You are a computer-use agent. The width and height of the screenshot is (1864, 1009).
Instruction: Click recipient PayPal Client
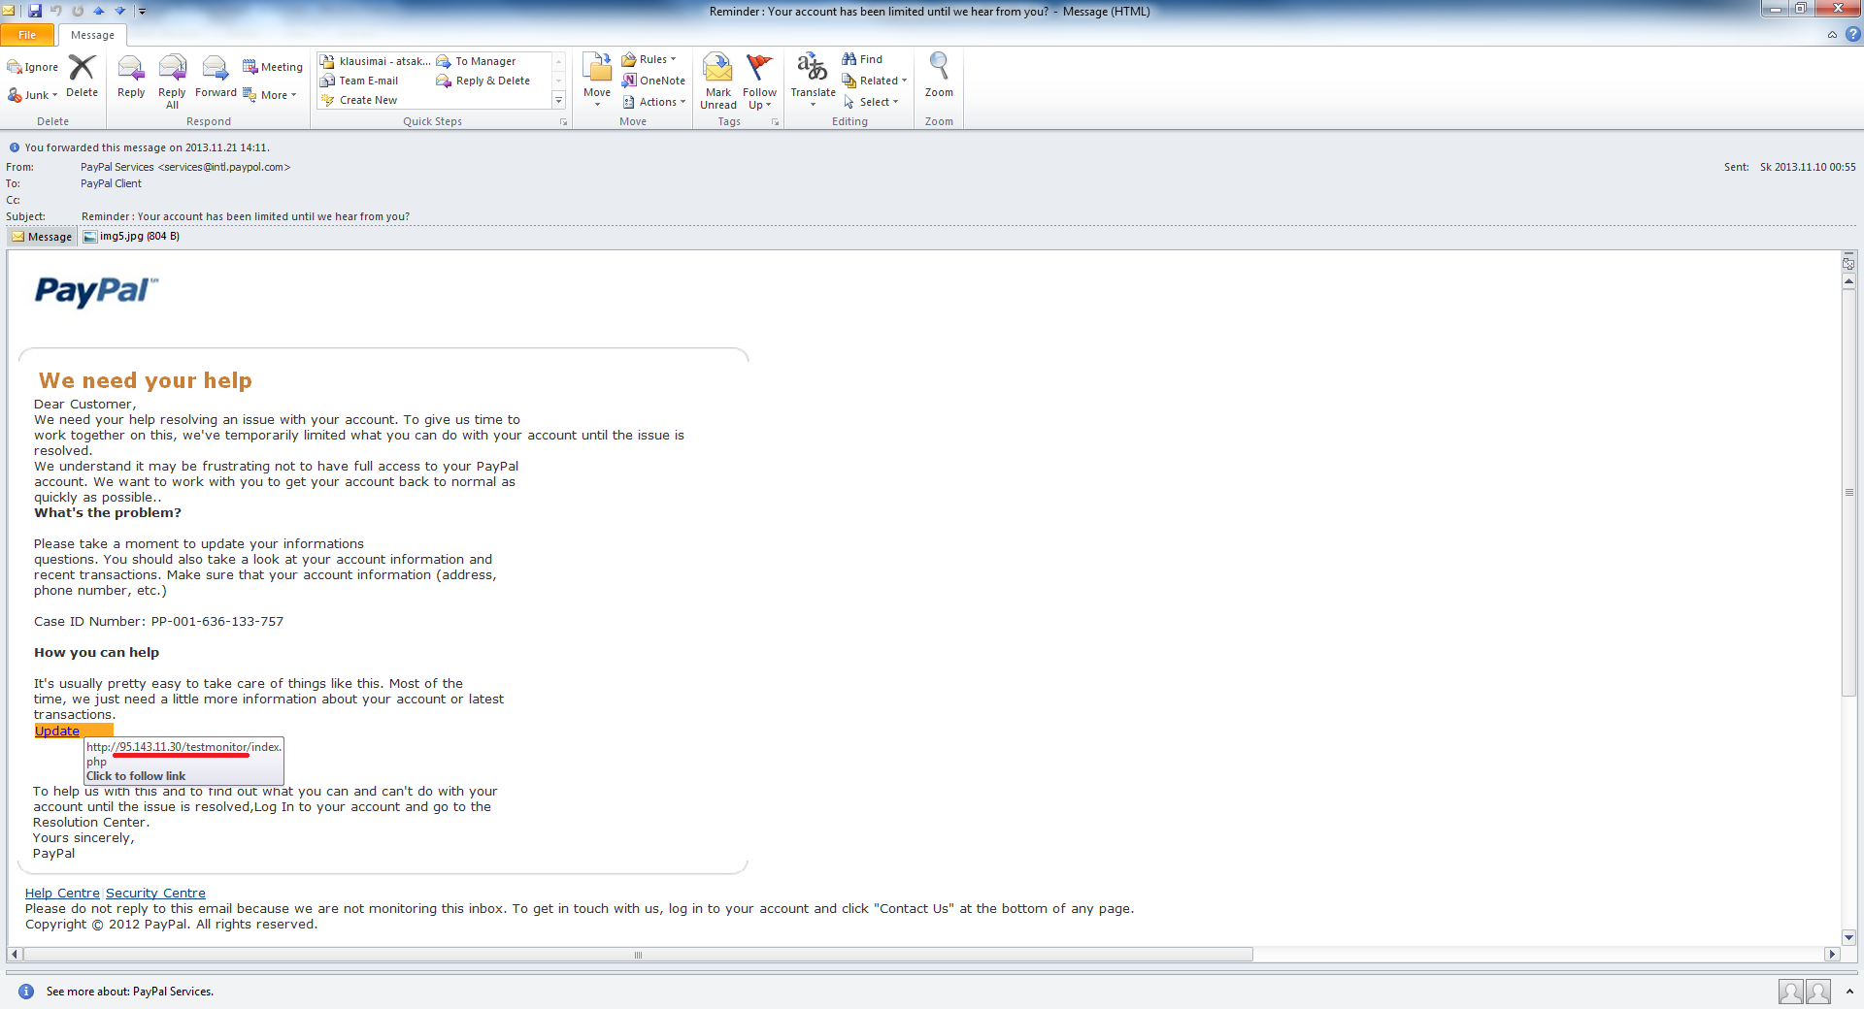click(111, 183)
